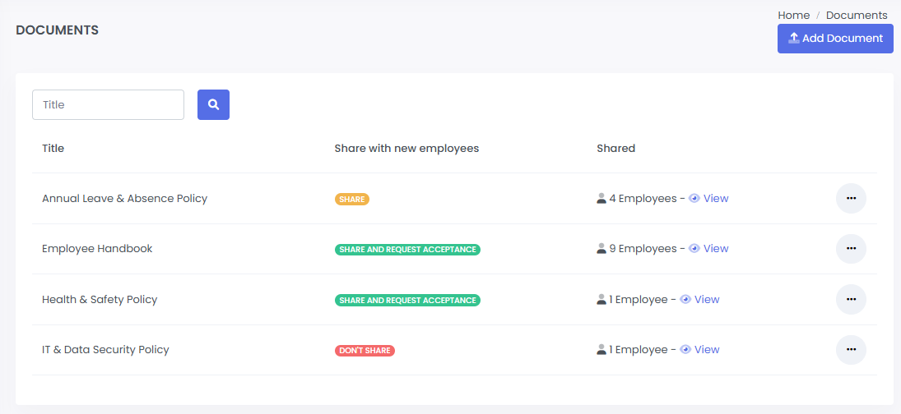
Task: Click person icon beside 4 Employees
Action: click(x=601, y=198)
